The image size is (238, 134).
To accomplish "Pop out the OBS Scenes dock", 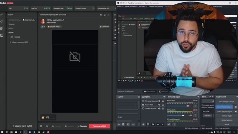I will tap(139, 97).
